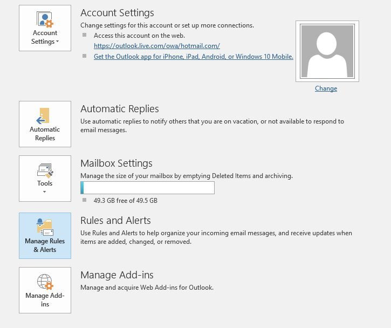This screenshot has height=328, width=391.
Task: Click the mailbox storage progress bar
Action: click(147, 188)
